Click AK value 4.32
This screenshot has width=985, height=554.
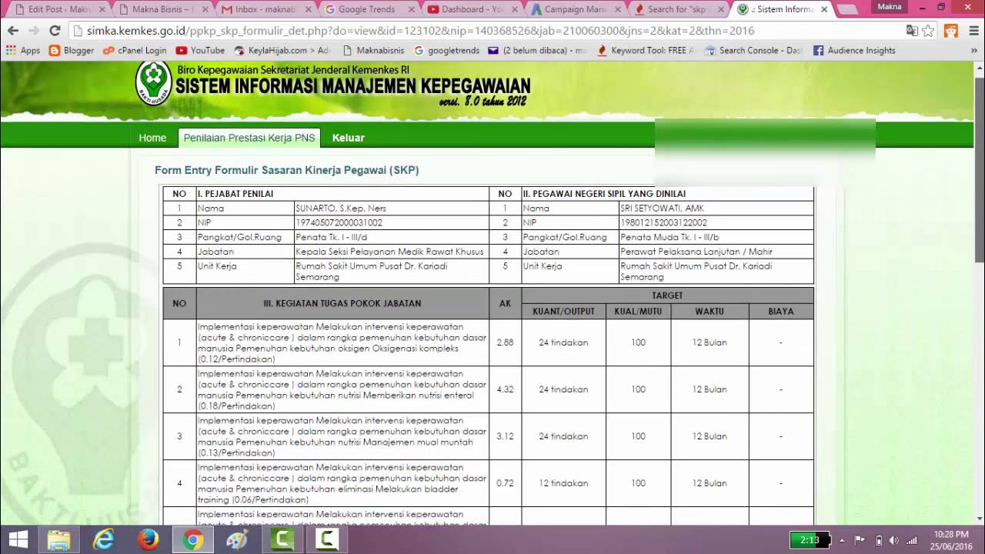505,389
